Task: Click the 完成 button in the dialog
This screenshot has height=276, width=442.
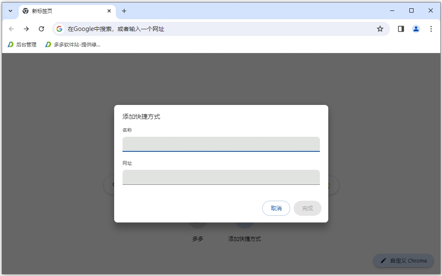Action: (x=307, y=208)
